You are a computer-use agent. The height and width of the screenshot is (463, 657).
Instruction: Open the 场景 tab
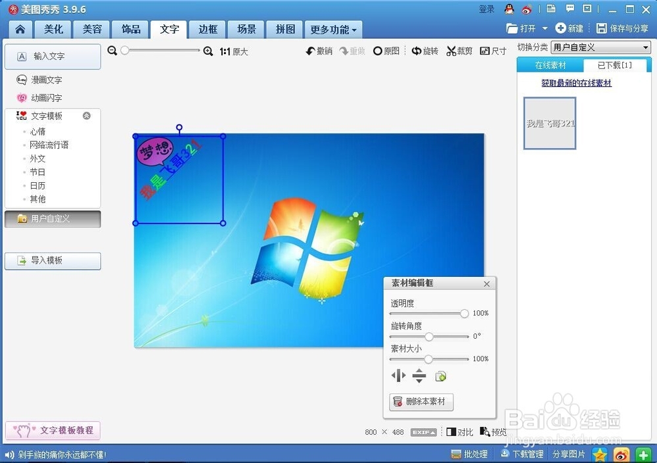click(246, 30)
